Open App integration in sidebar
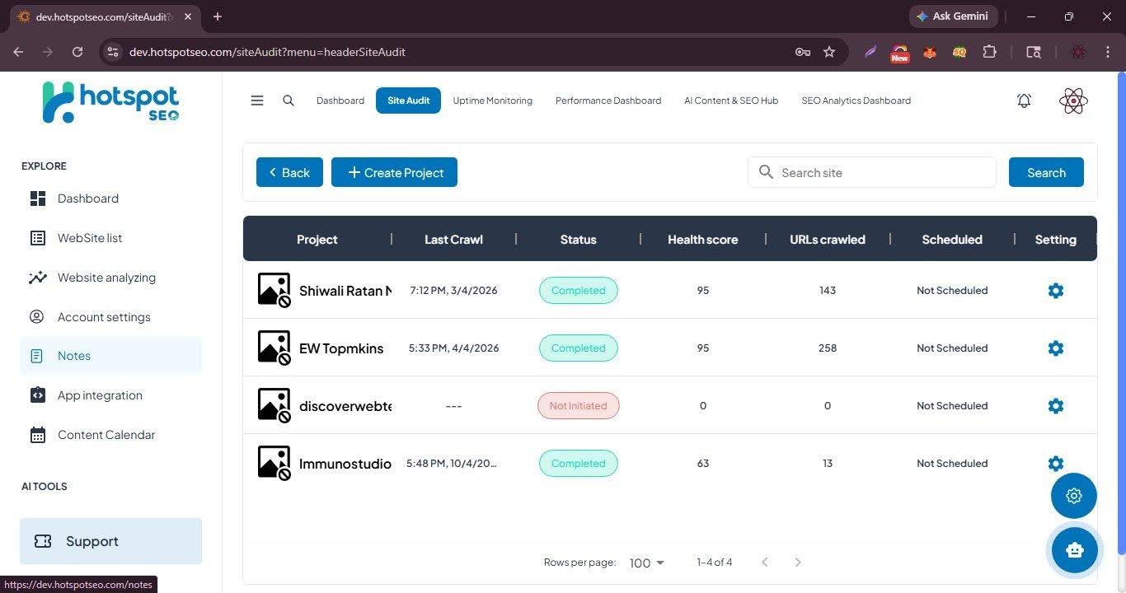1126x593 pixels. coord(110,395)
